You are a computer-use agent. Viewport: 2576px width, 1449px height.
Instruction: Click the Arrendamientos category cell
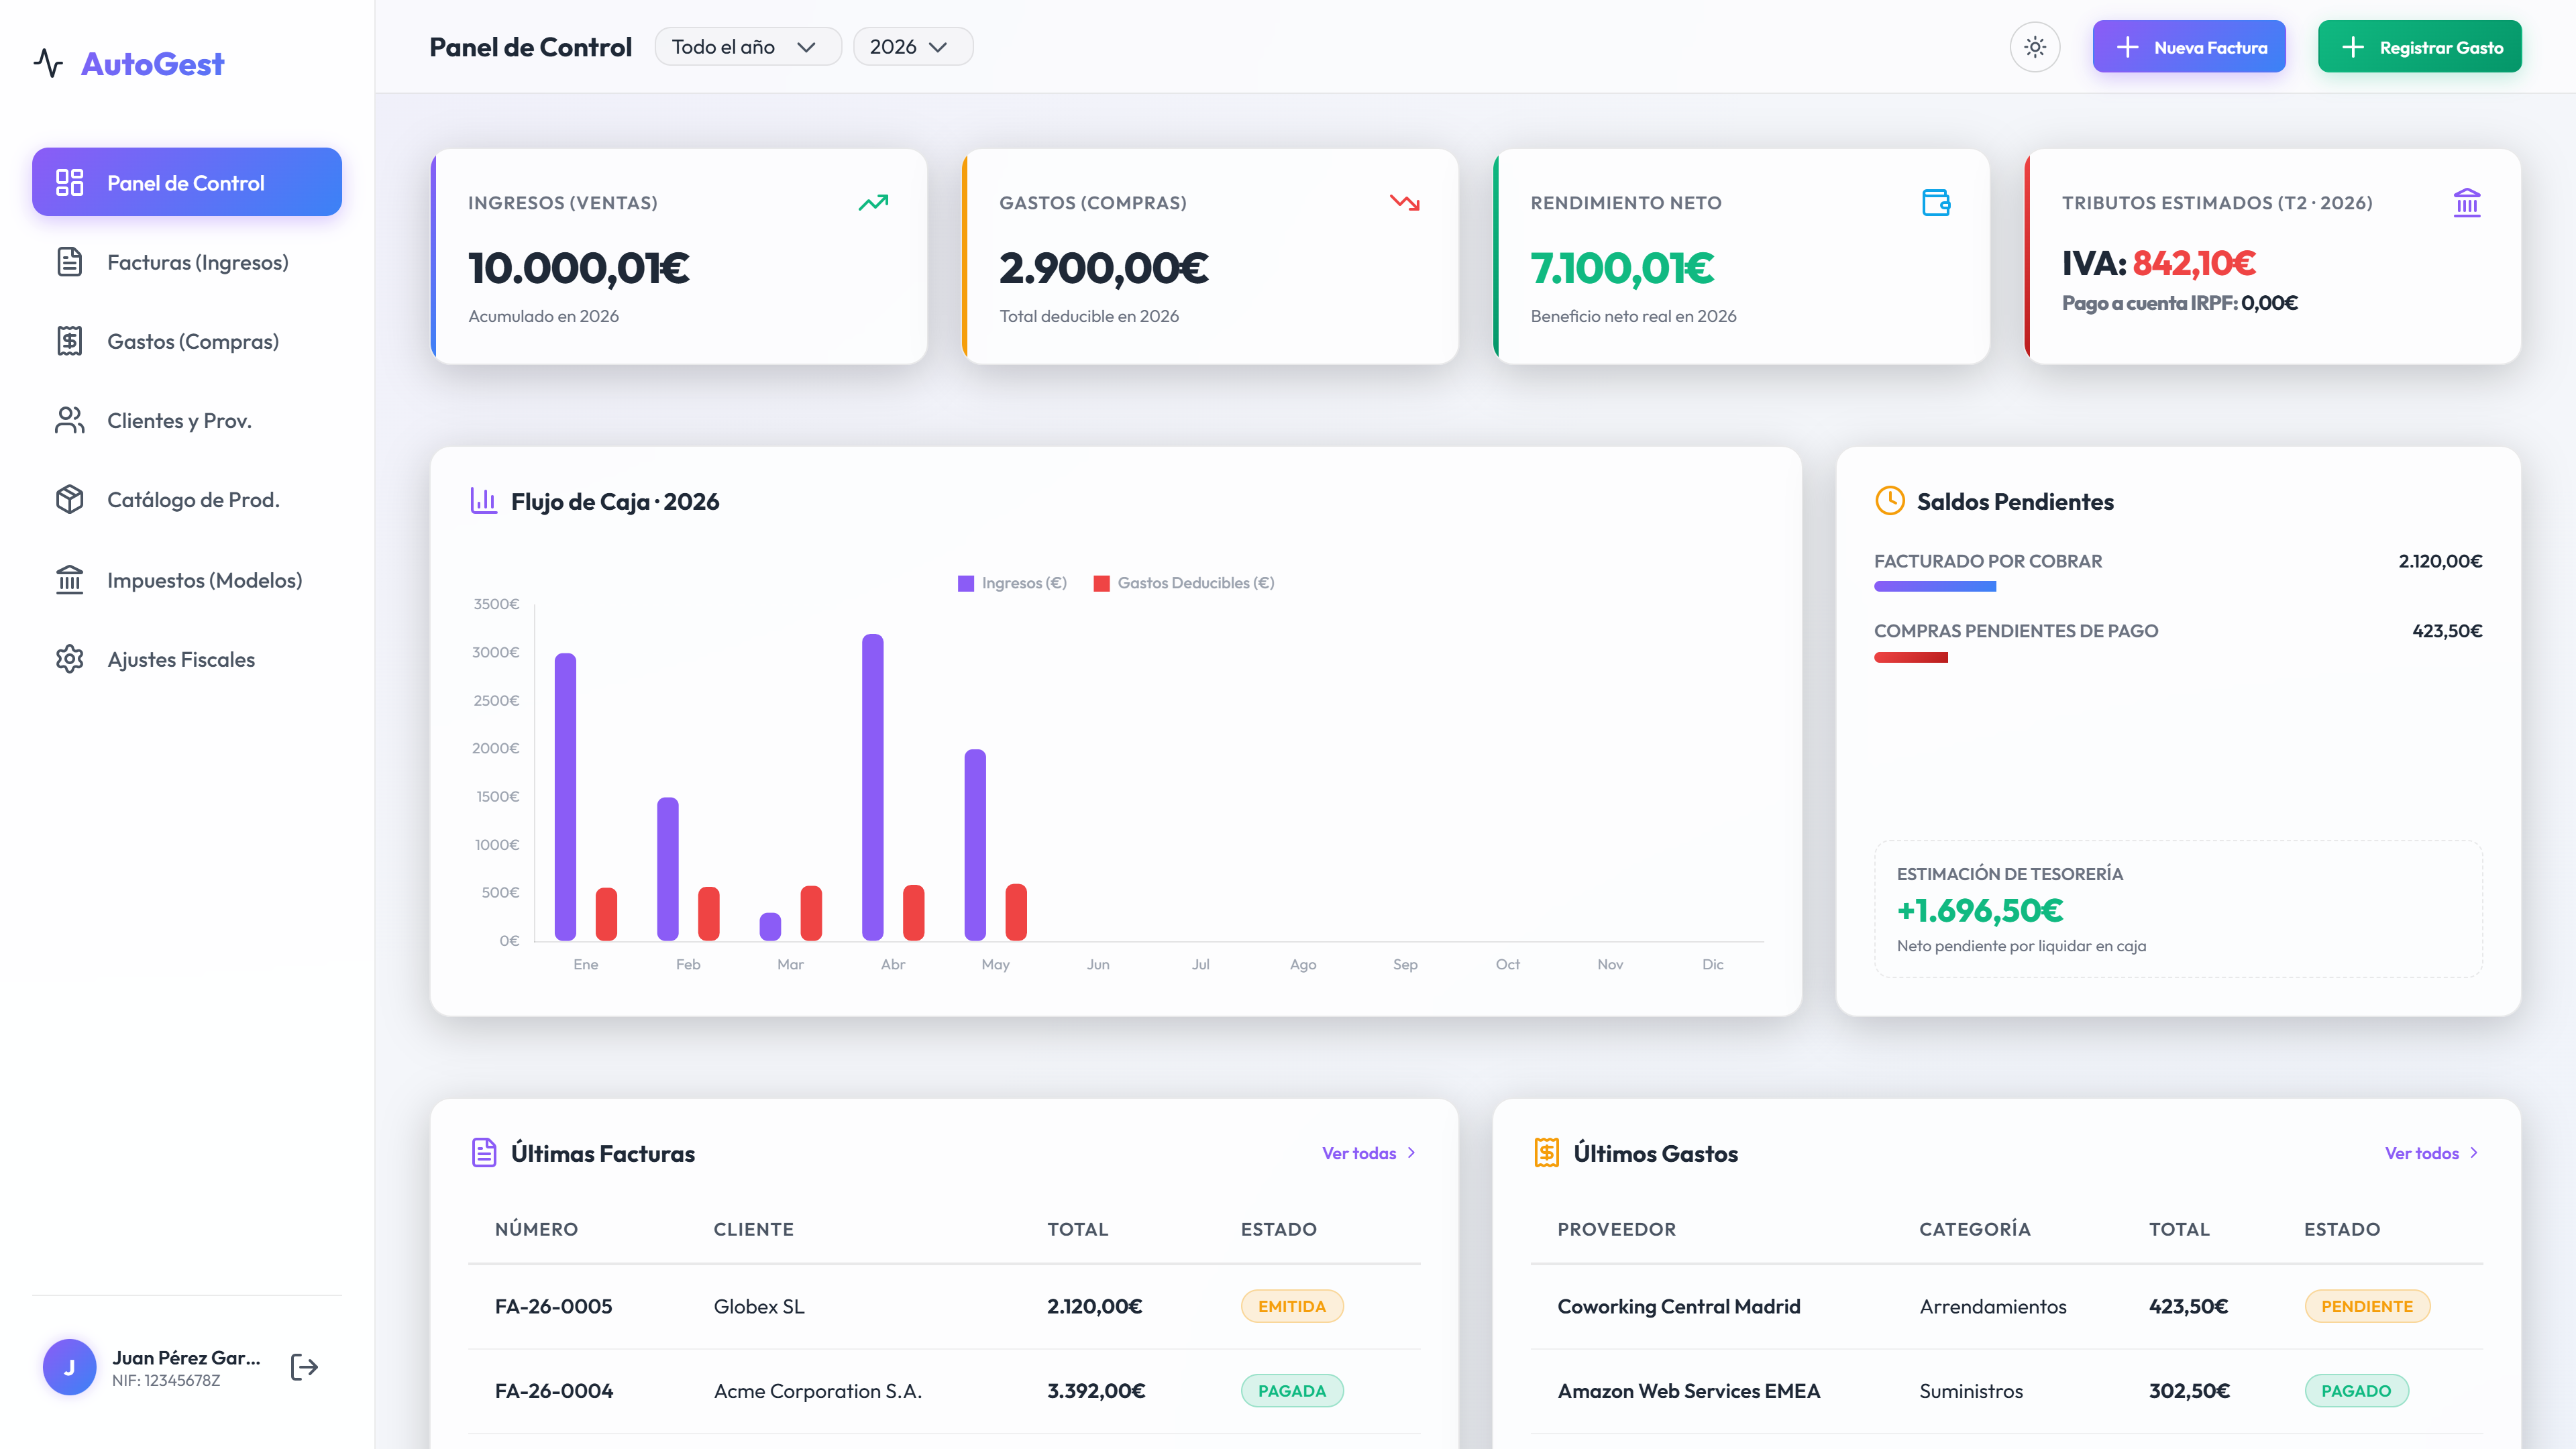point(1992,1306)
